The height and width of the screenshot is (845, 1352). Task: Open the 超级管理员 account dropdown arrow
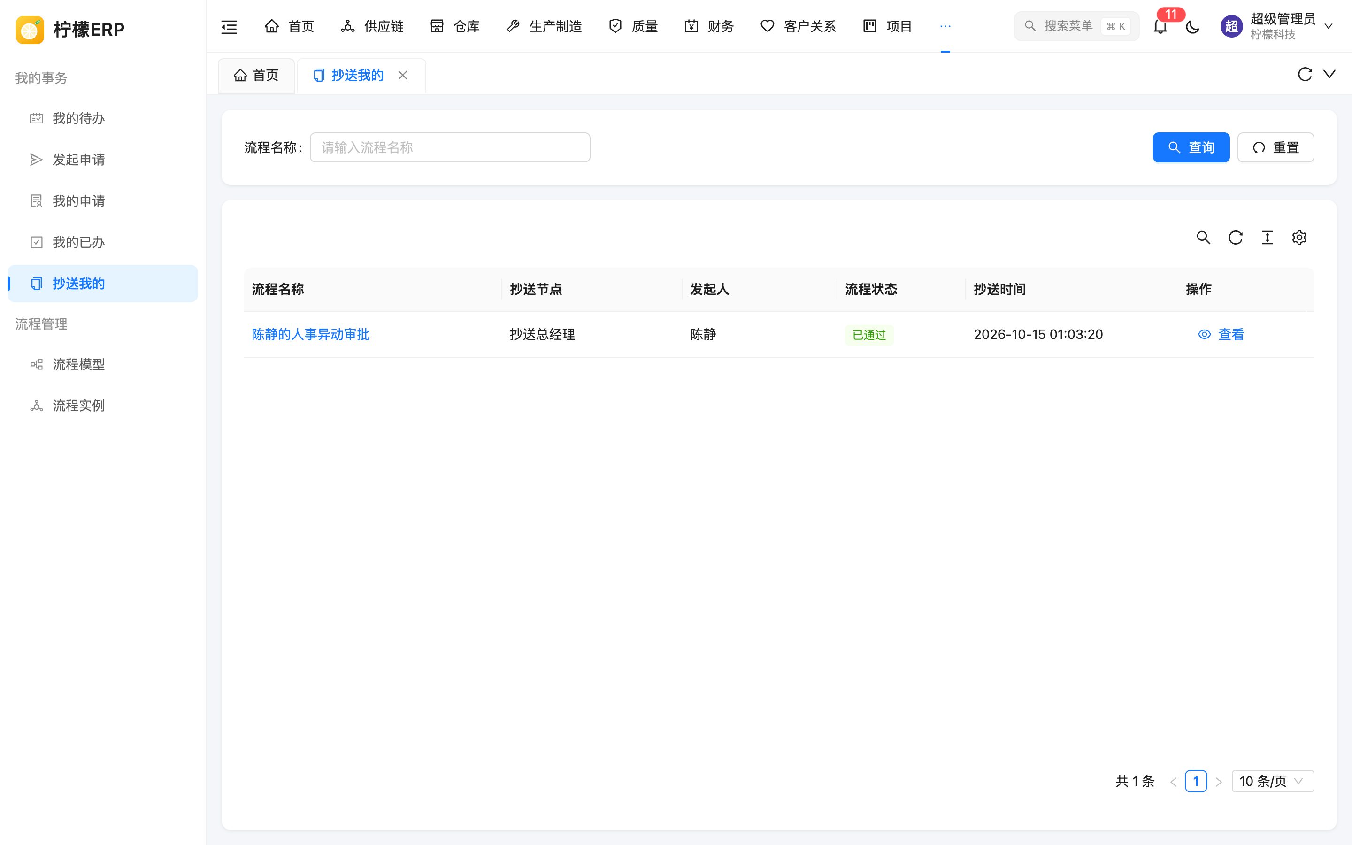(x=1329, y=26)
